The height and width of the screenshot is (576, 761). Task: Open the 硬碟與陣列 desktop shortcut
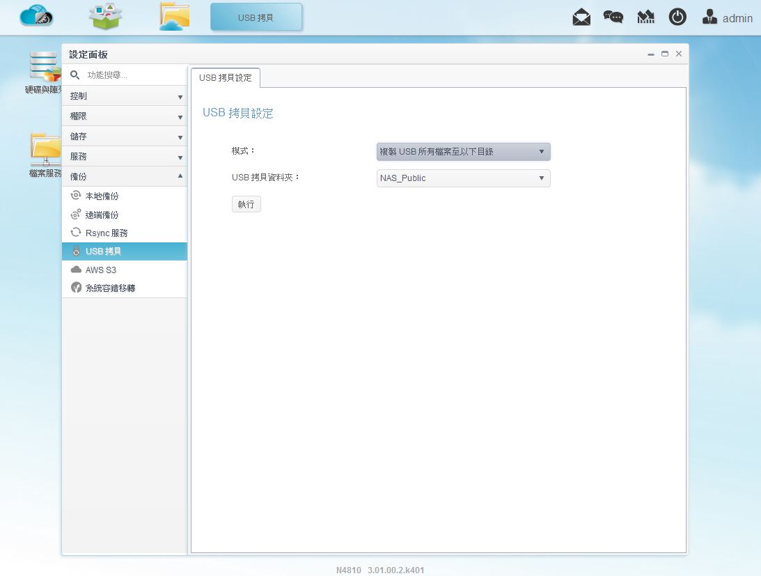tap(44, 73)
